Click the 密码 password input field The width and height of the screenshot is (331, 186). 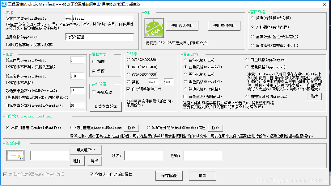pyautogui.click(x=203, y=156)
